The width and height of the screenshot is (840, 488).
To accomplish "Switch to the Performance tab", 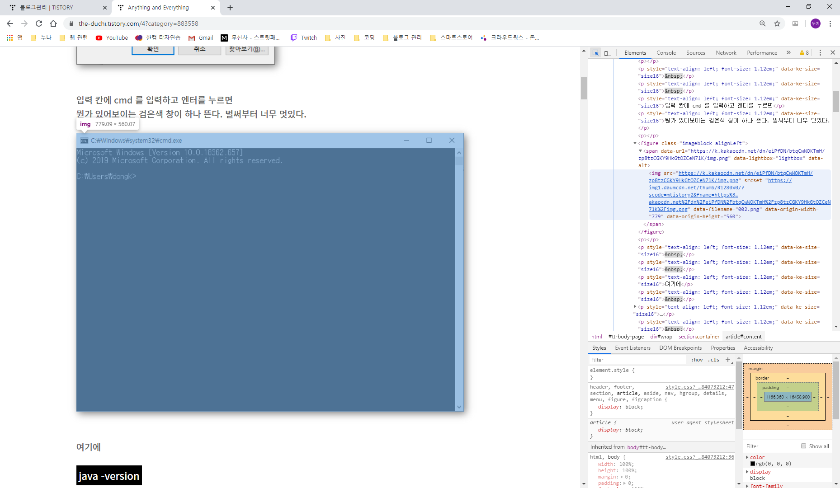I will pos(762,53).
